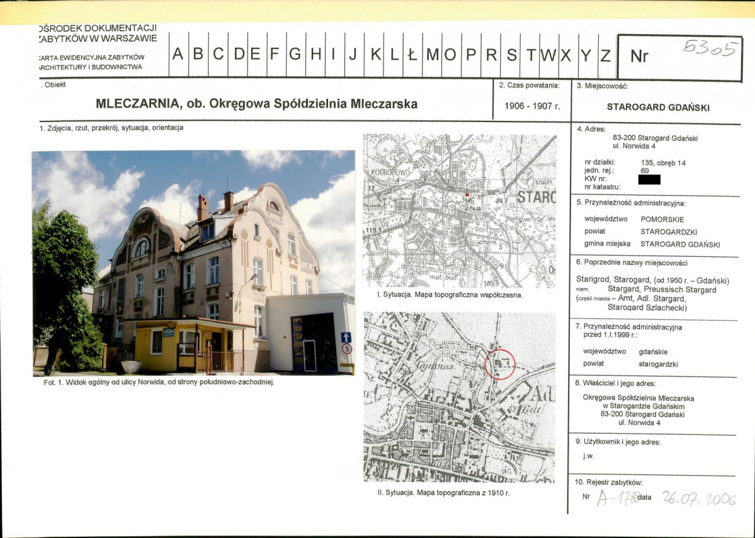Click the blacked-out KW nr redaction box
Screen dimensions: 755x538
point(649,179)
